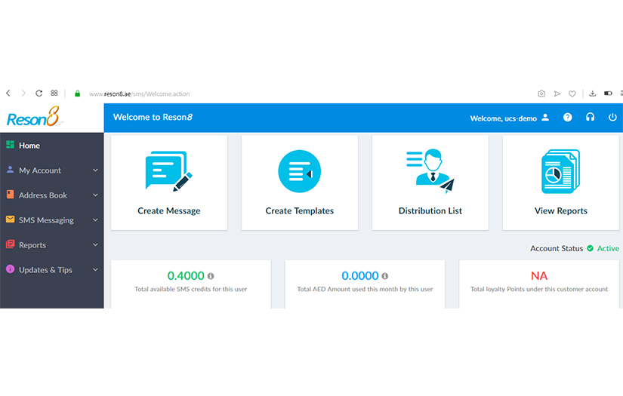The width and height of the screenshot is (623, 396).
Task: Click the Welcome to Reson8 heading
Action: pos(153,117)
